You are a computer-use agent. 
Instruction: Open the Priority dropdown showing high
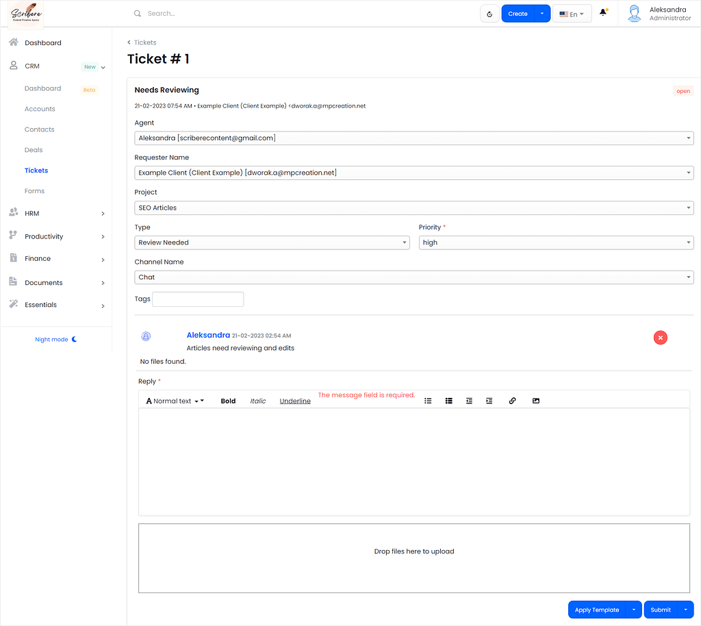(x=556, y=242)
